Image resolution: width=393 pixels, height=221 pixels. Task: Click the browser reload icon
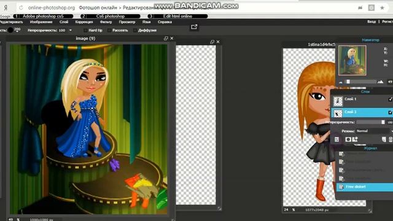point(21,8)
